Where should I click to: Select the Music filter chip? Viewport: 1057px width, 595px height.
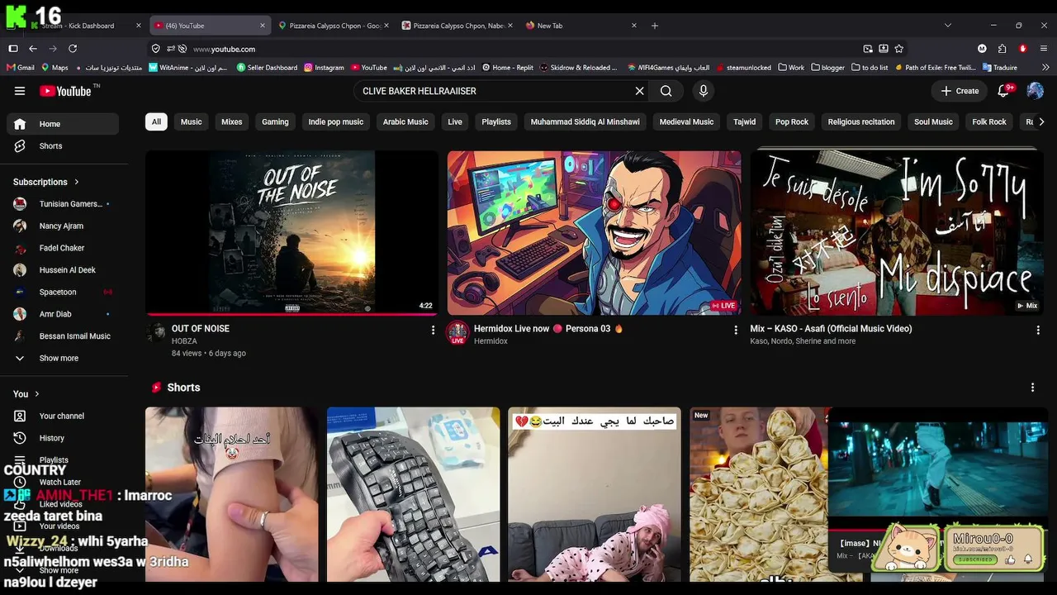tap(192, 121)
